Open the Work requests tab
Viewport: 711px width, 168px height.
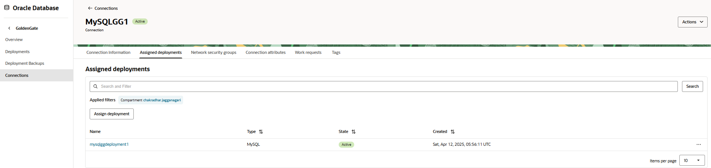click(308, 53)
